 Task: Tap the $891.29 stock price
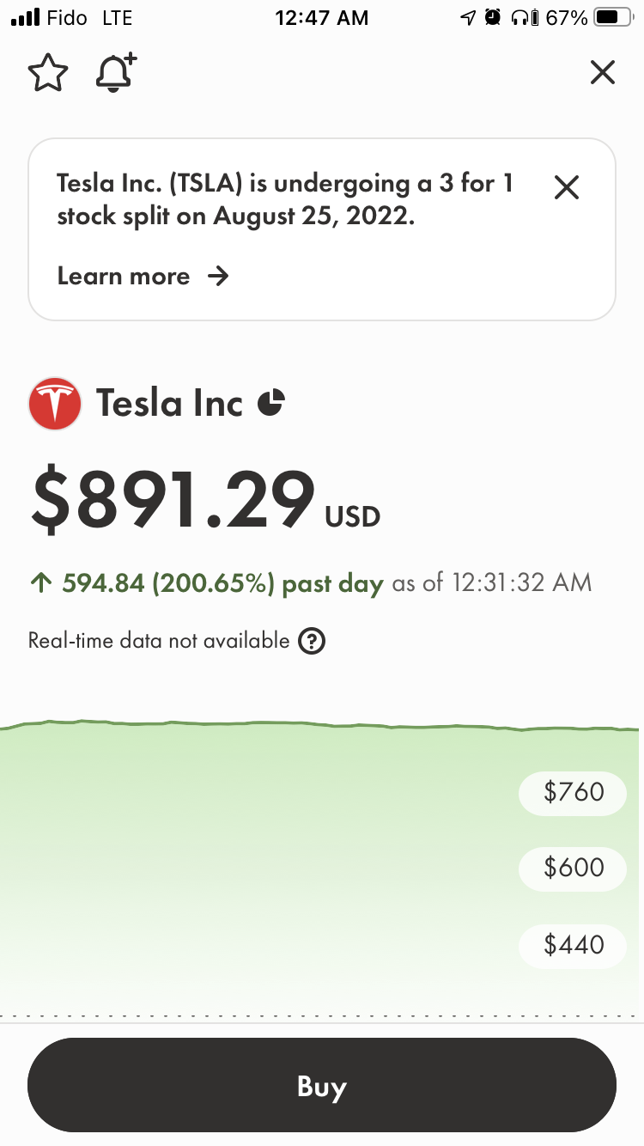(173, 500)
